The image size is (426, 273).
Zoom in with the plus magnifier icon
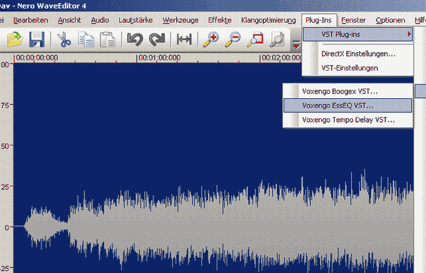click(211, 40)
